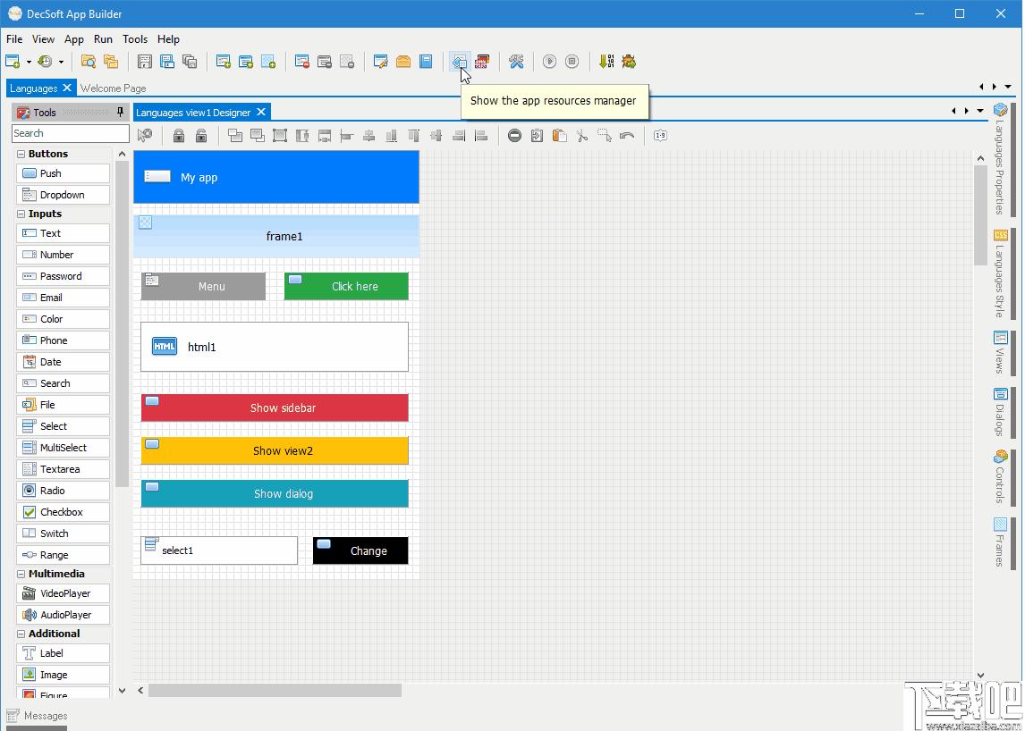Open the top document tabs list dropdown
The width and height of the screenshot is (1025, 731).
pos(1008,87)
